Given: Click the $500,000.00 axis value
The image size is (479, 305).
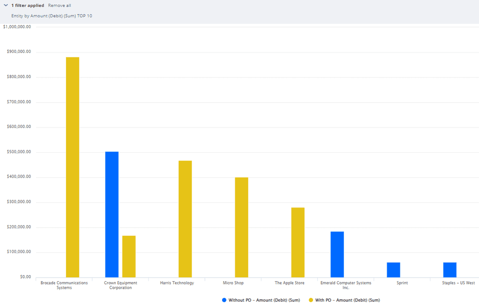Looking at the screenshot, I should click(19, 152).
